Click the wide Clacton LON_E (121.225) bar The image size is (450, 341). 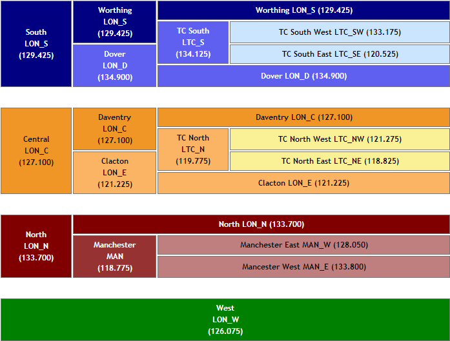pyautogui.click(x=303, y=183)
